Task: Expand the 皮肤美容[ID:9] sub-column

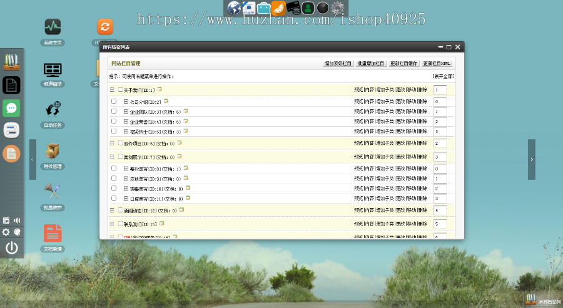Action: tap(126, 178)
